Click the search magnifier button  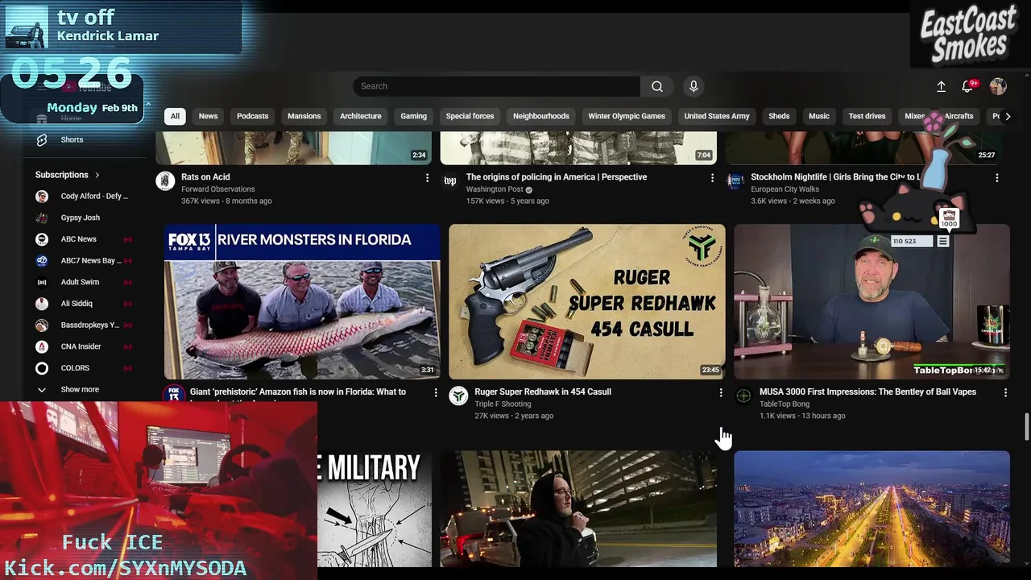point(657,86)
